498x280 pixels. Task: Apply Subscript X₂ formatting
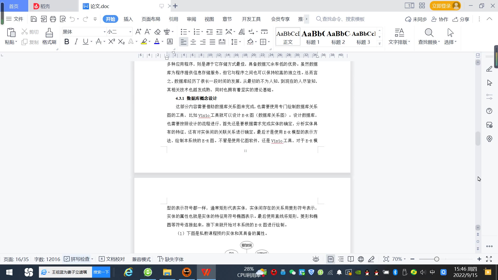click(121, 41)
